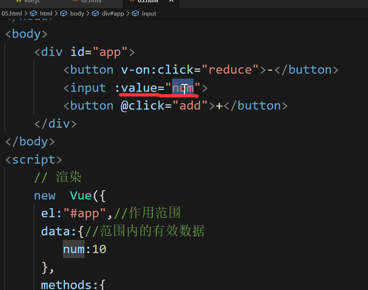Click the "app" id attribute value
Image resolution: width=368 pixels, height=290 pixels.
110,52
